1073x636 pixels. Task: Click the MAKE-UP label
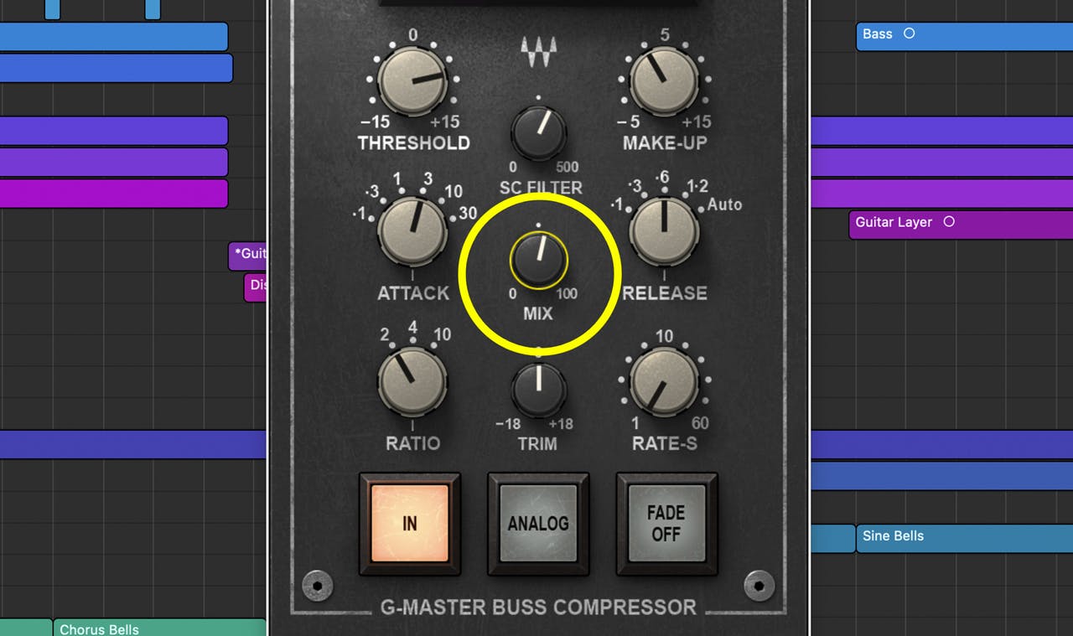click(664, 142)
